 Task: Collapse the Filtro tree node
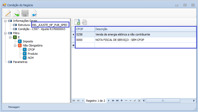tap(5, 33)
